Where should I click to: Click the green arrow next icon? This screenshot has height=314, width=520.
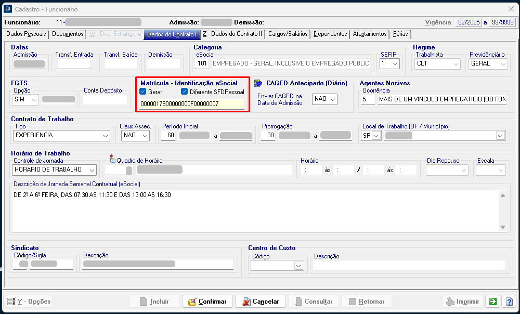(x=491, y=302)
